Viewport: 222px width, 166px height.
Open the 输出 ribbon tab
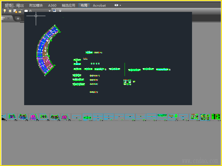coord(20,5)
